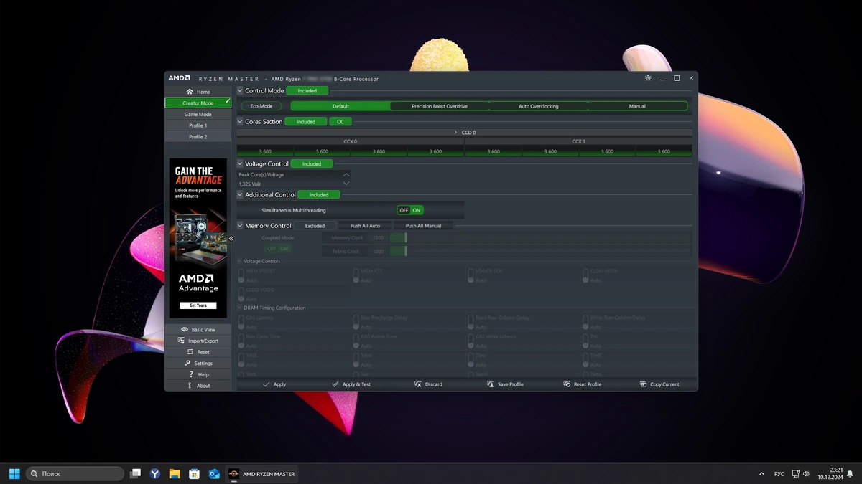Click Apply & Test in bottom bar
This screenshot has width=862, height=484.
[x=351, y=384]
